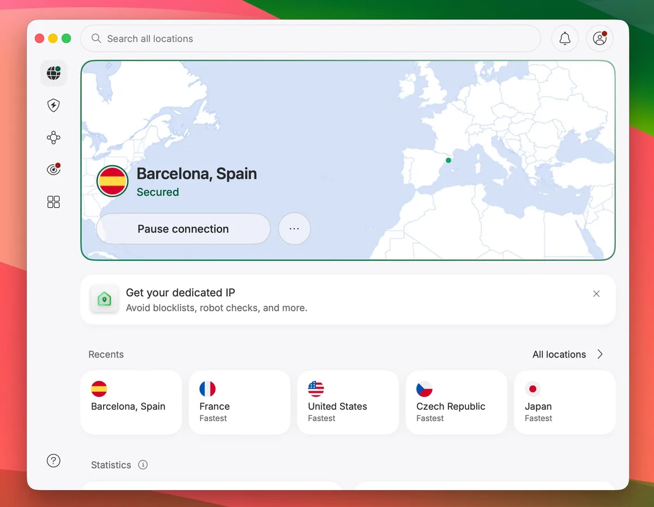Open Threat Protection shield icon in sidebar
The height and width of the screenshot is (507, 654).
point(53,105)
